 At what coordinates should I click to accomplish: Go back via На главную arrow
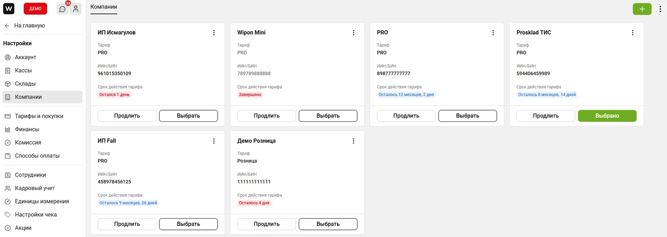pos(7,26)
